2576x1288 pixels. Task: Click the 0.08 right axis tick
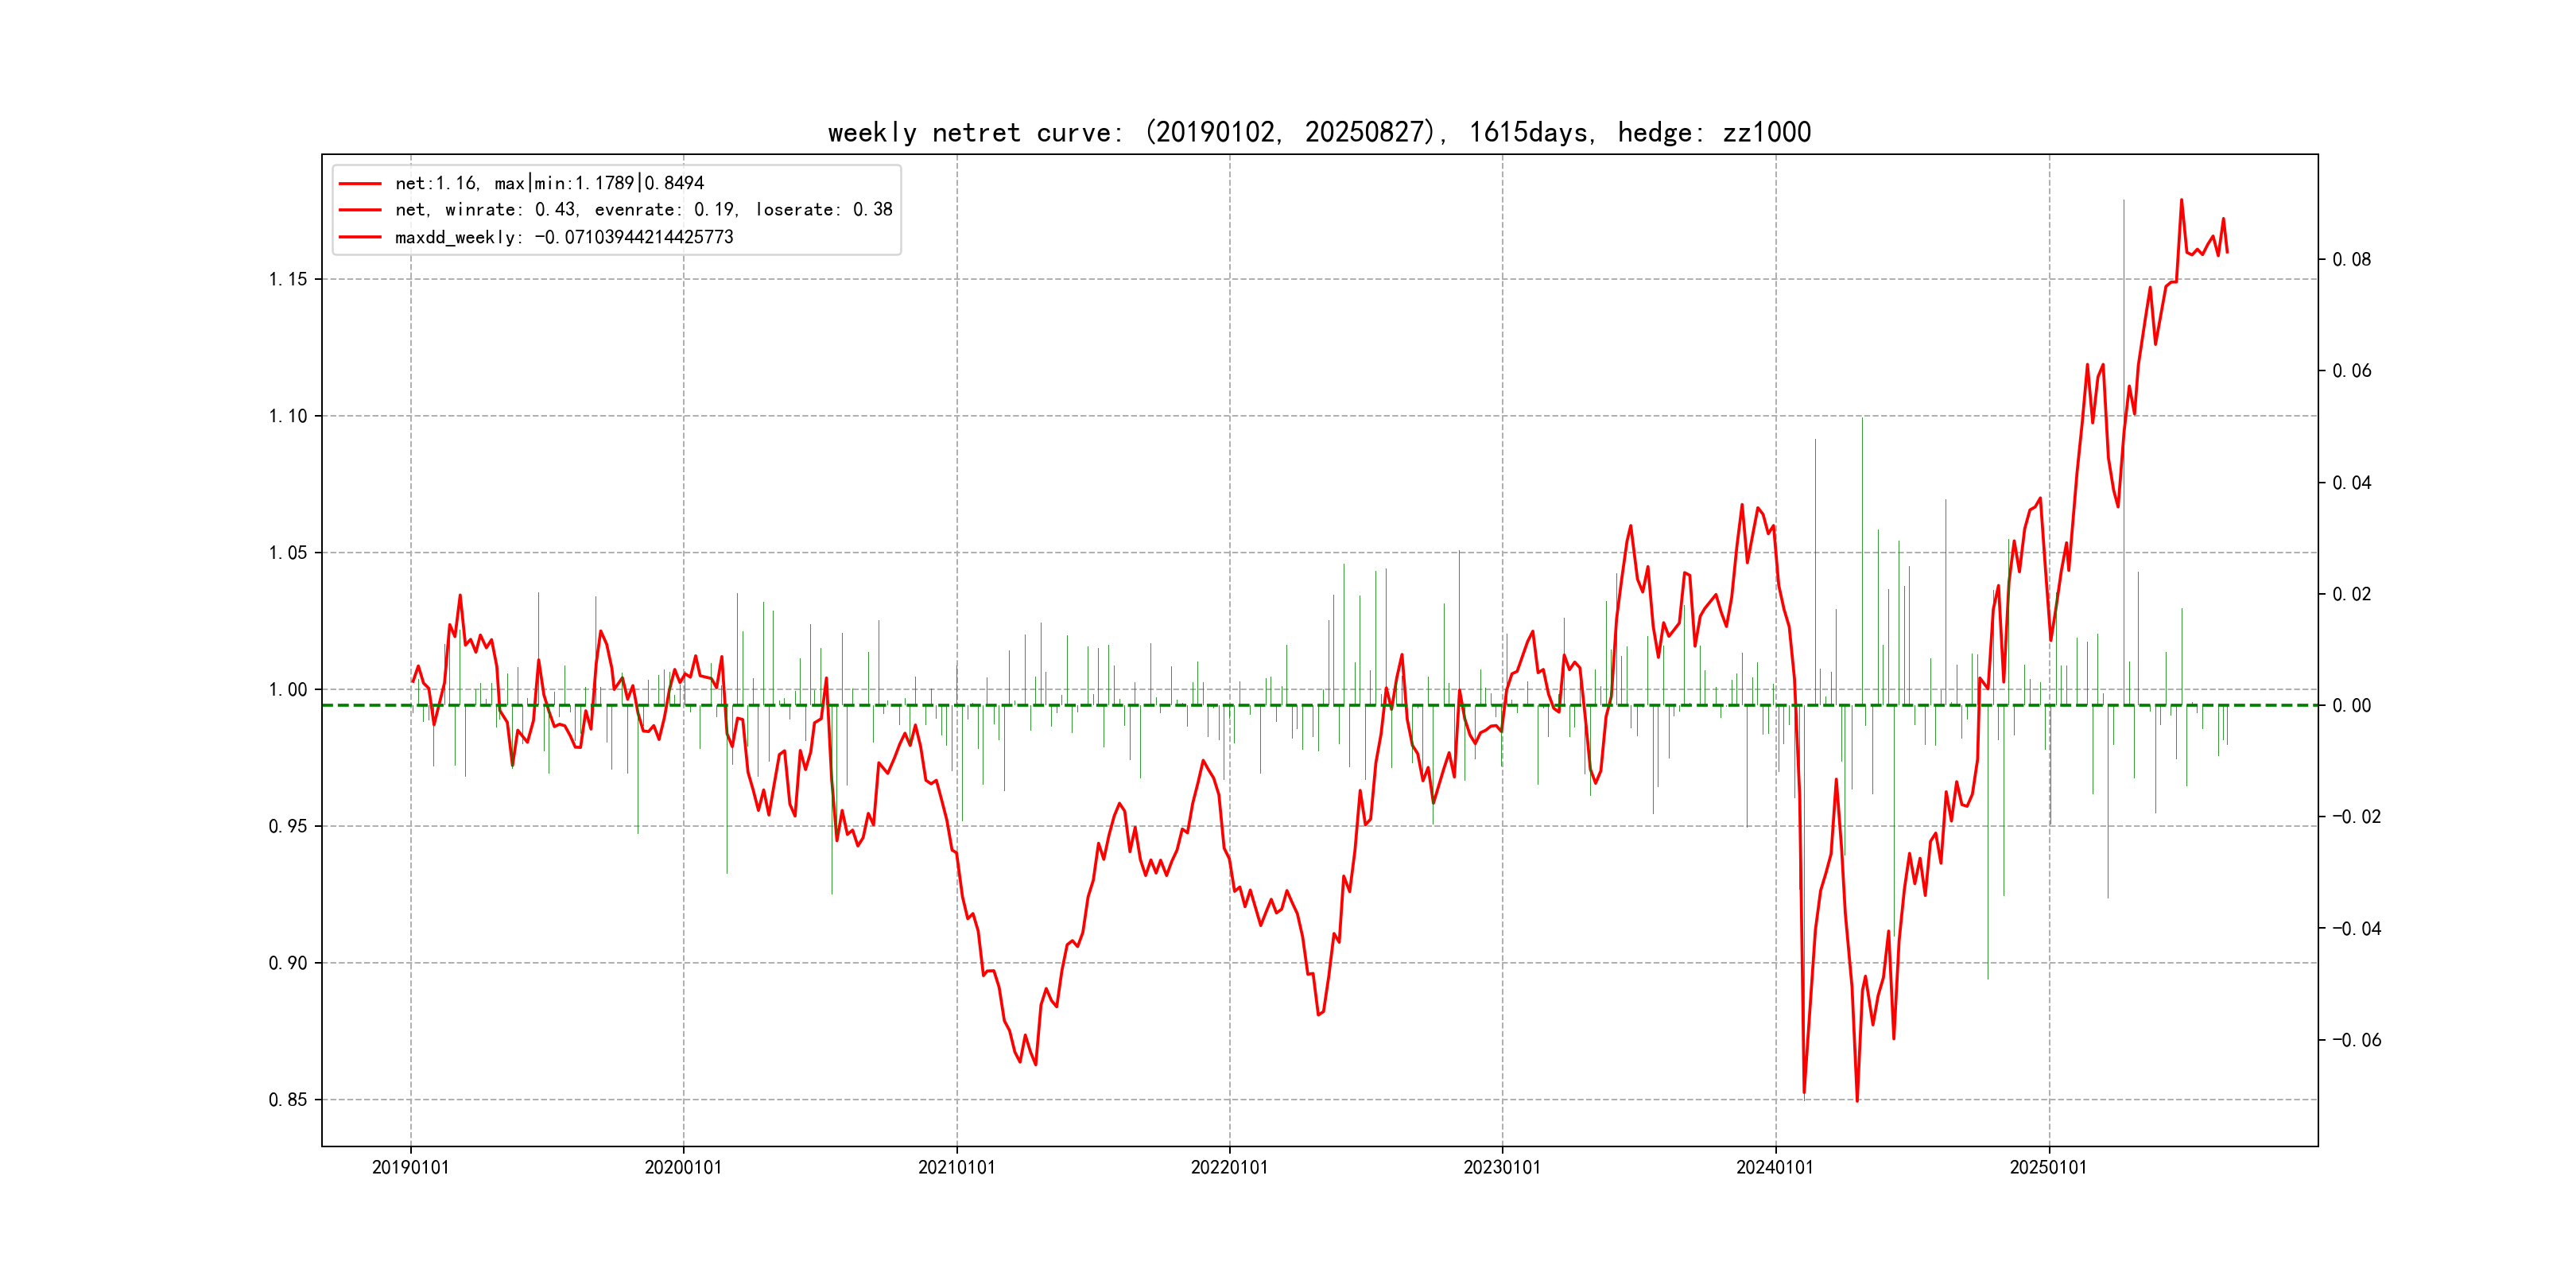[2351, 260]
